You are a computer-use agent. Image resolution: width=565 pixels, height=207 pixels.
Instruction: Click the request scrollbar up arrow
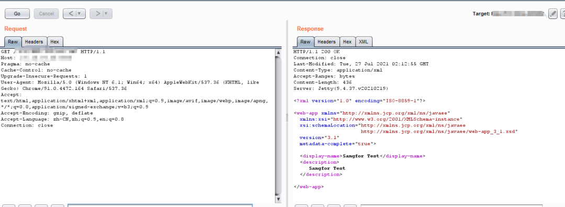coord(278,52)
